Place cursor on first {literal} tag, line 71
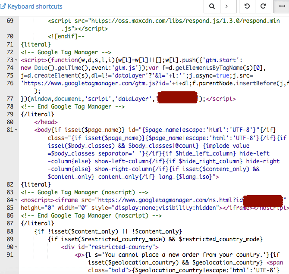289x274 pixels. (36, 44)
